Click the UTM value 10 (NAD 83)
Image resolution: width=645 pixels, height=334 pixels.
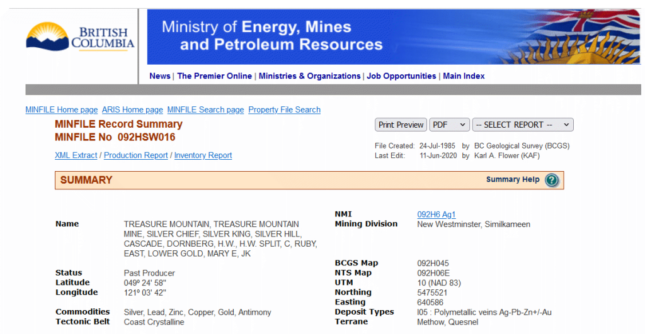pos(439,283)
